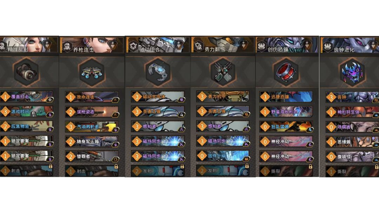Image resolution: width=379 pixels, height=213 pixels.
Task: Open the 精准乱射 deck header
Action: coord(29,45)
